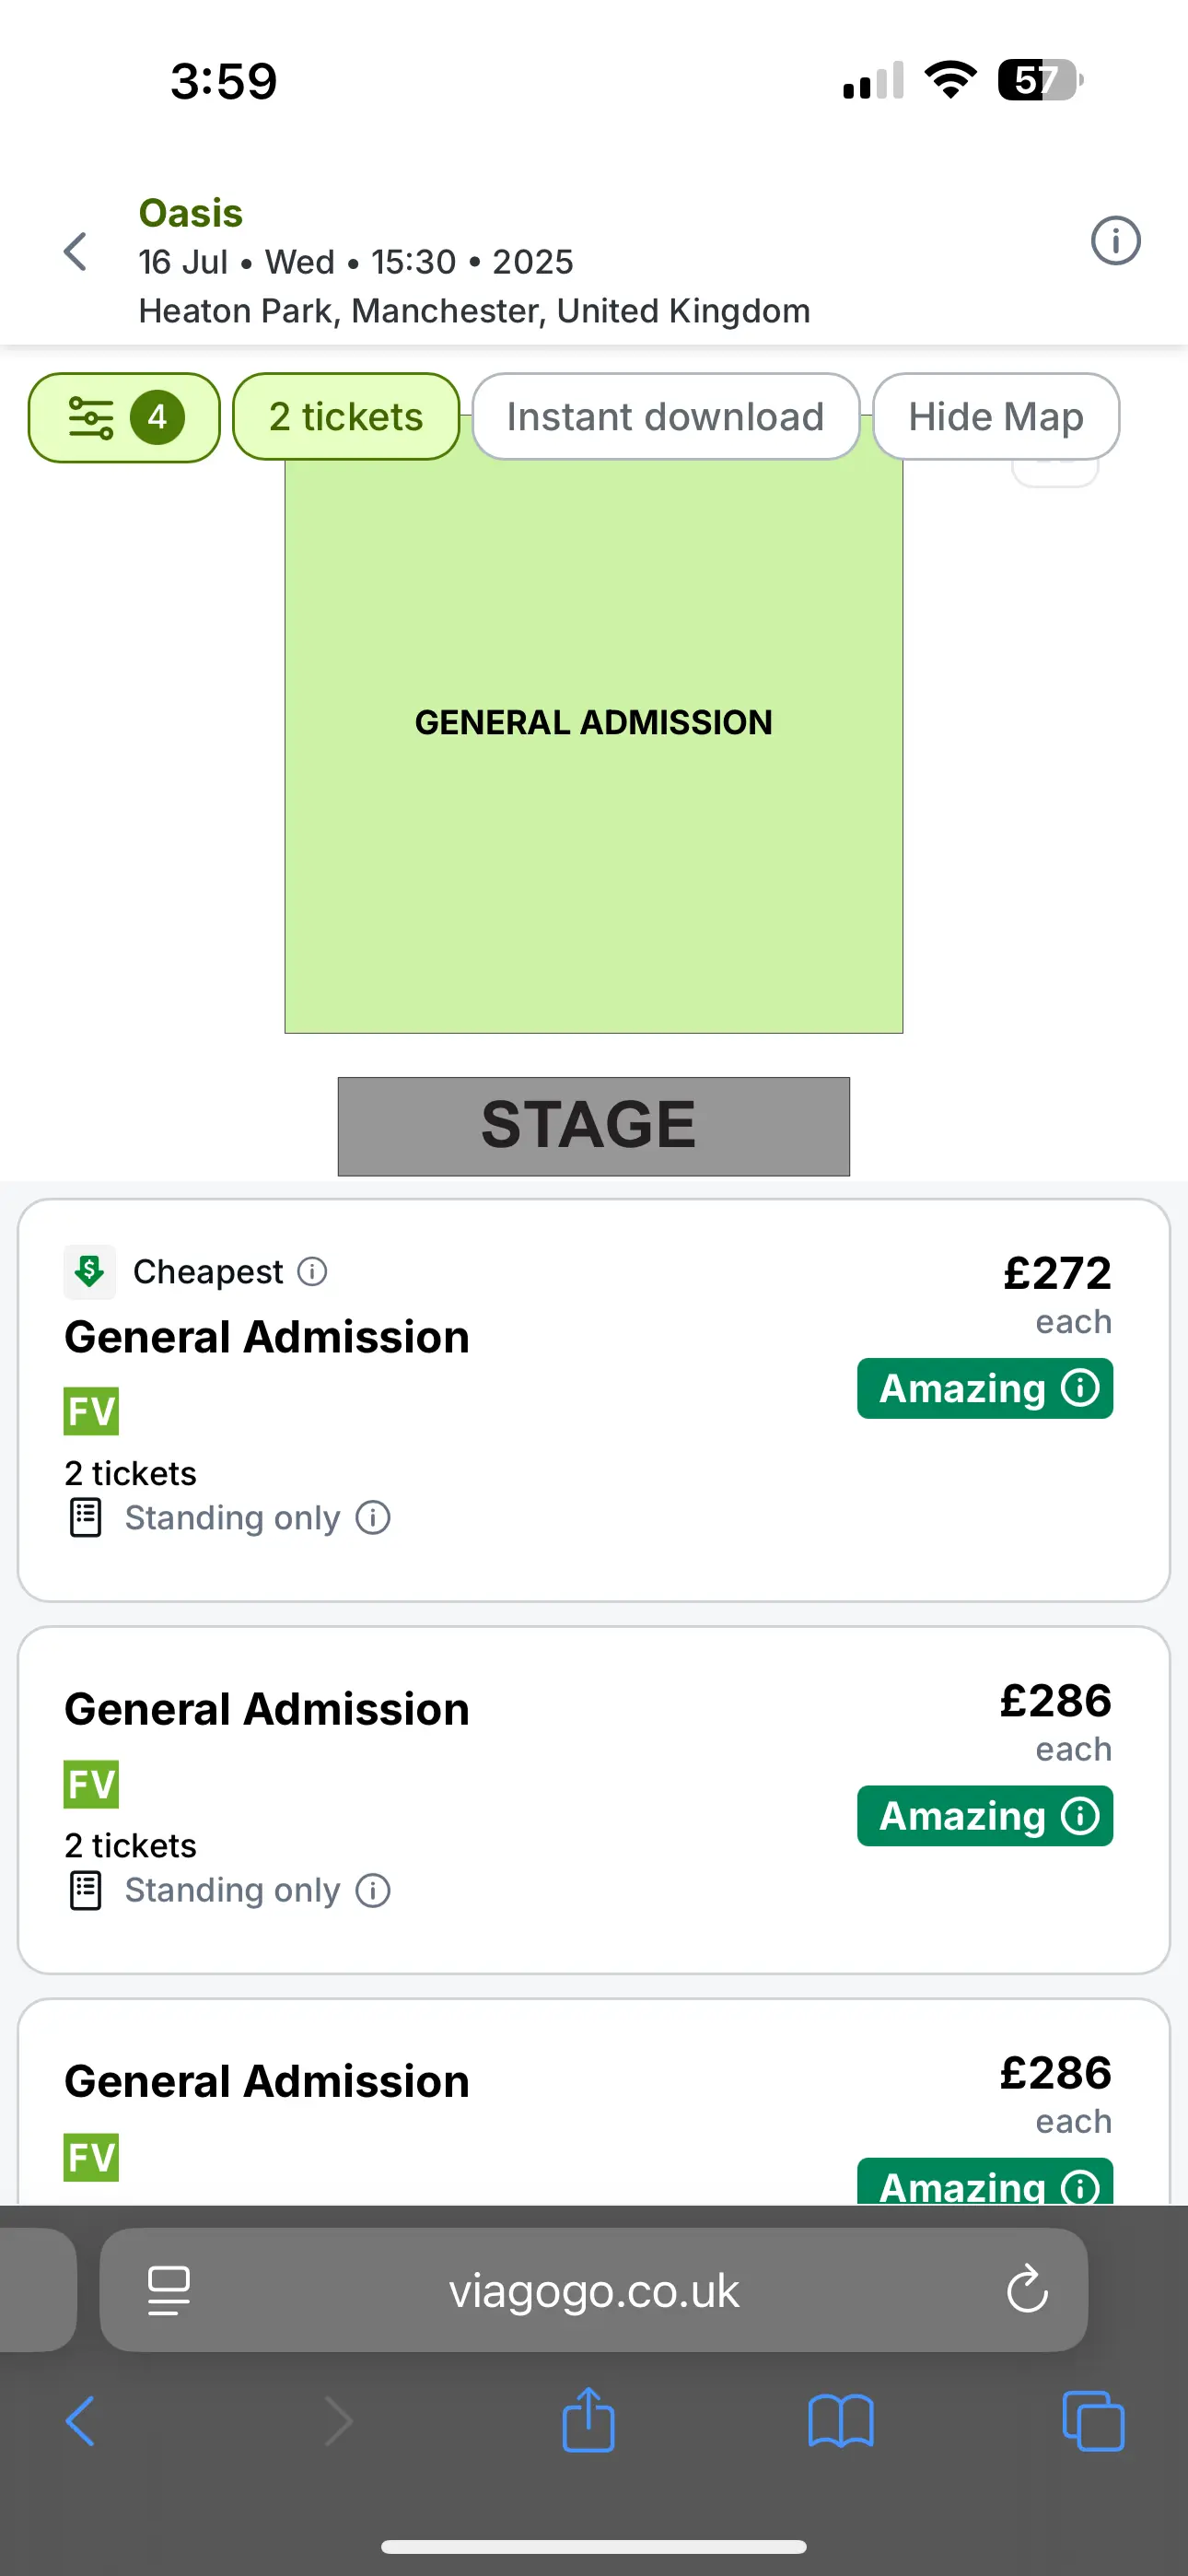Open Standing only info in £272 listing
The image size is (1188, 2576).
tap(373, 1517)
